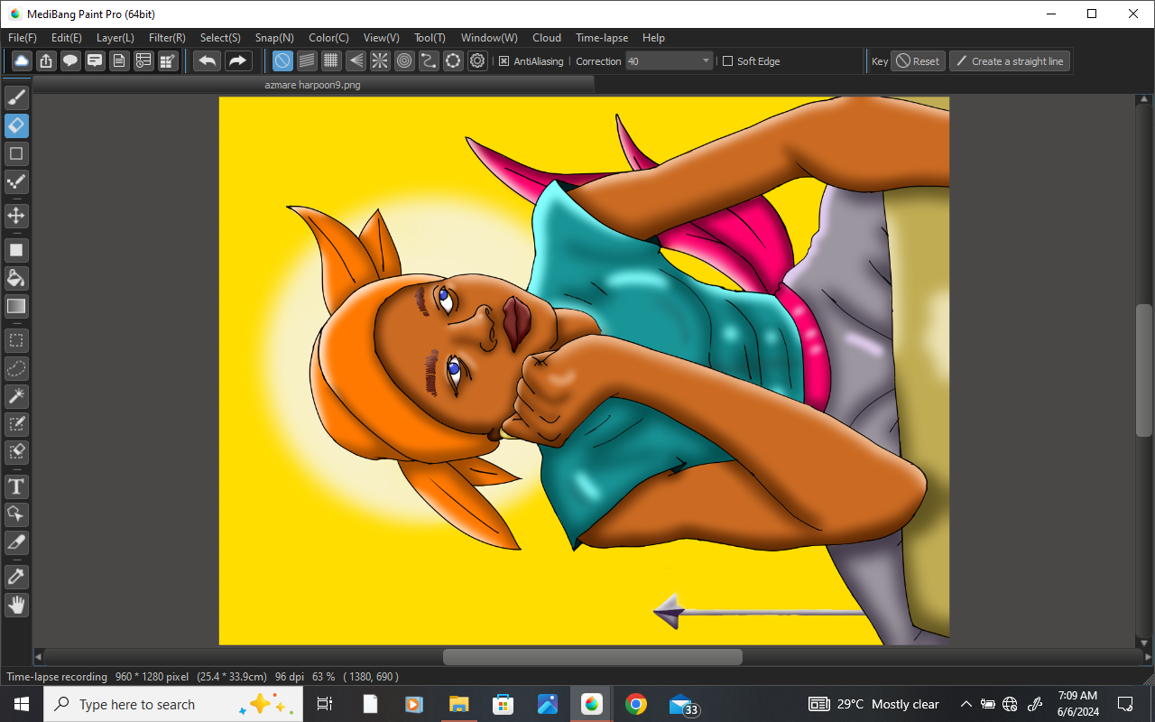
Task: Select the Gradient tool
Action: click(16, 306)
